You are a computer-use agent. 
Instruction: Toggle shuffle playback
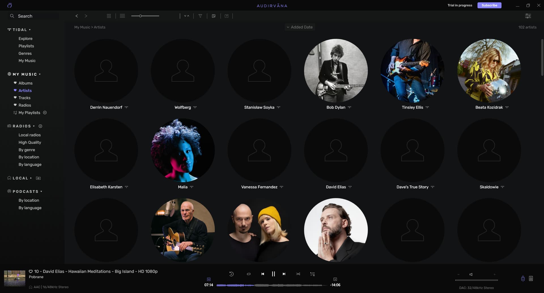298,274
